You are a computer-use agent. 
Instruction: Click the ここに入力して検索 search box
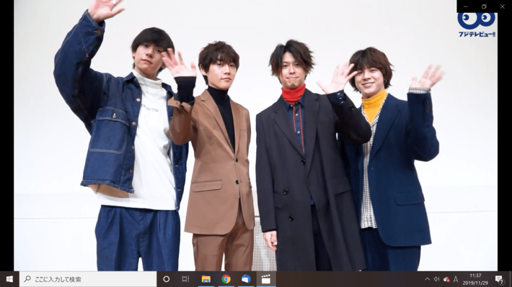(x=88, y=279)
